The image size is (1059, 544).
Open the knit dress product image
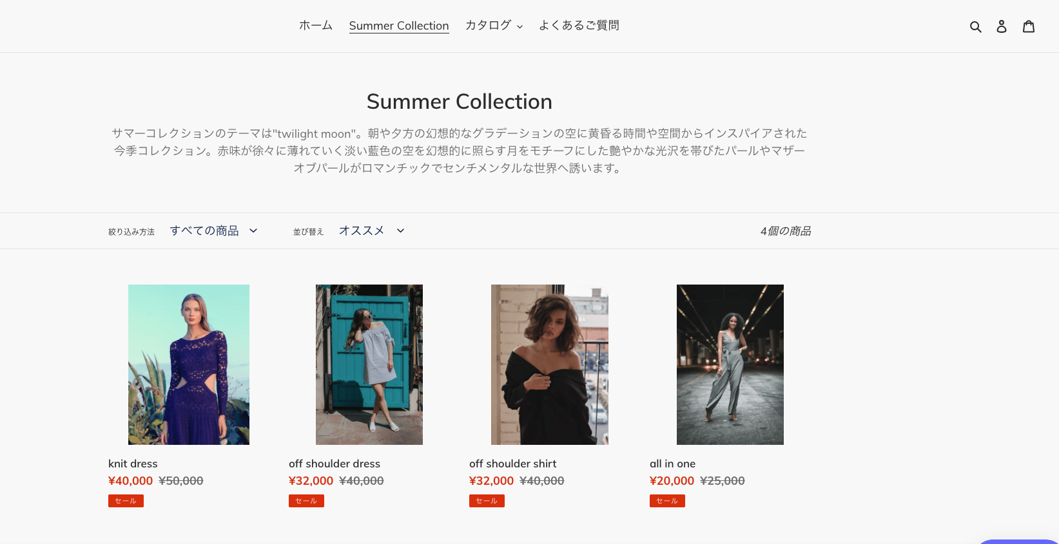tap(189, 364)
